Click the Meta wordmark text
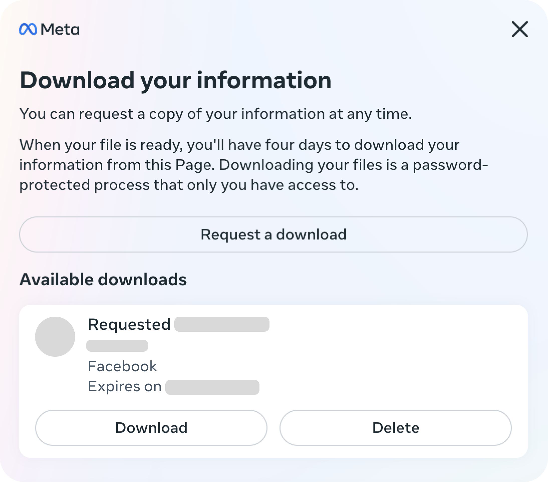The height and width of the screenshot is (482, 548). [x=60, y=29]
